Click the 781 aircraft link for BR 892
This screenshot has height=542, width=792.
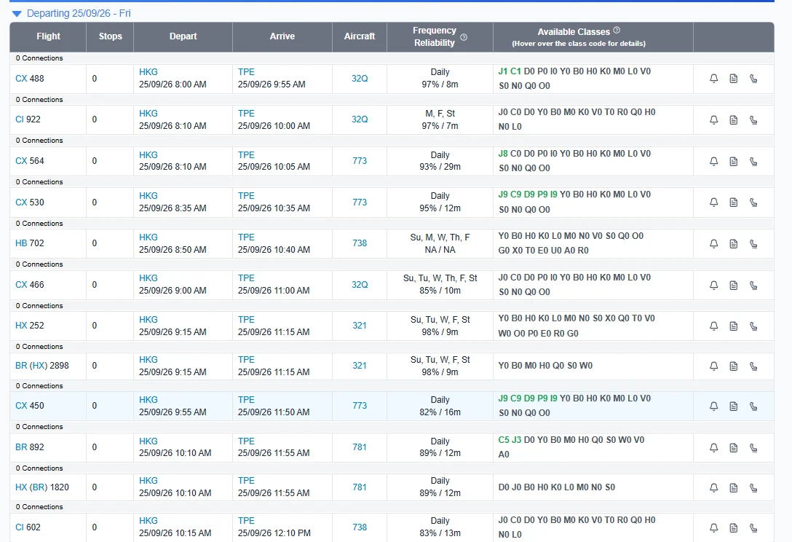pos(360,447)
